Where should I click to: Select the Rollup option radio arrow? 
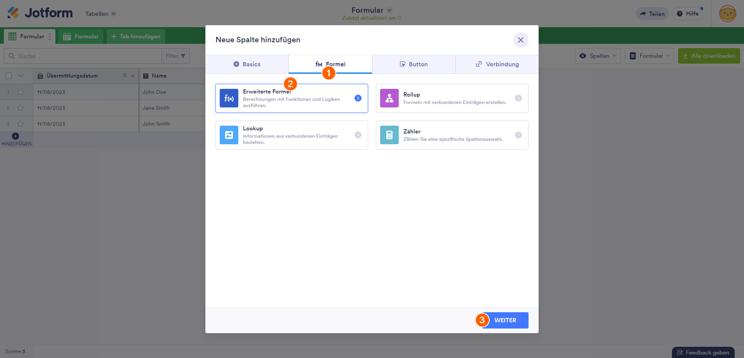coord(518,98)
